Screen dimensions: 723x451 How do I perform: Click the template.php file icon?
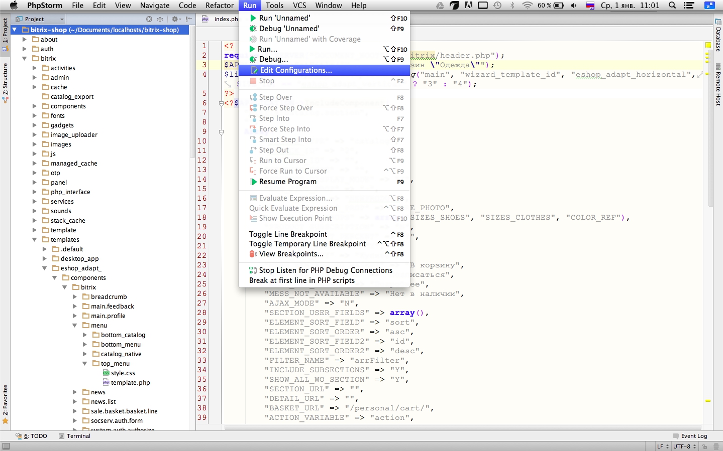(106, 382)
